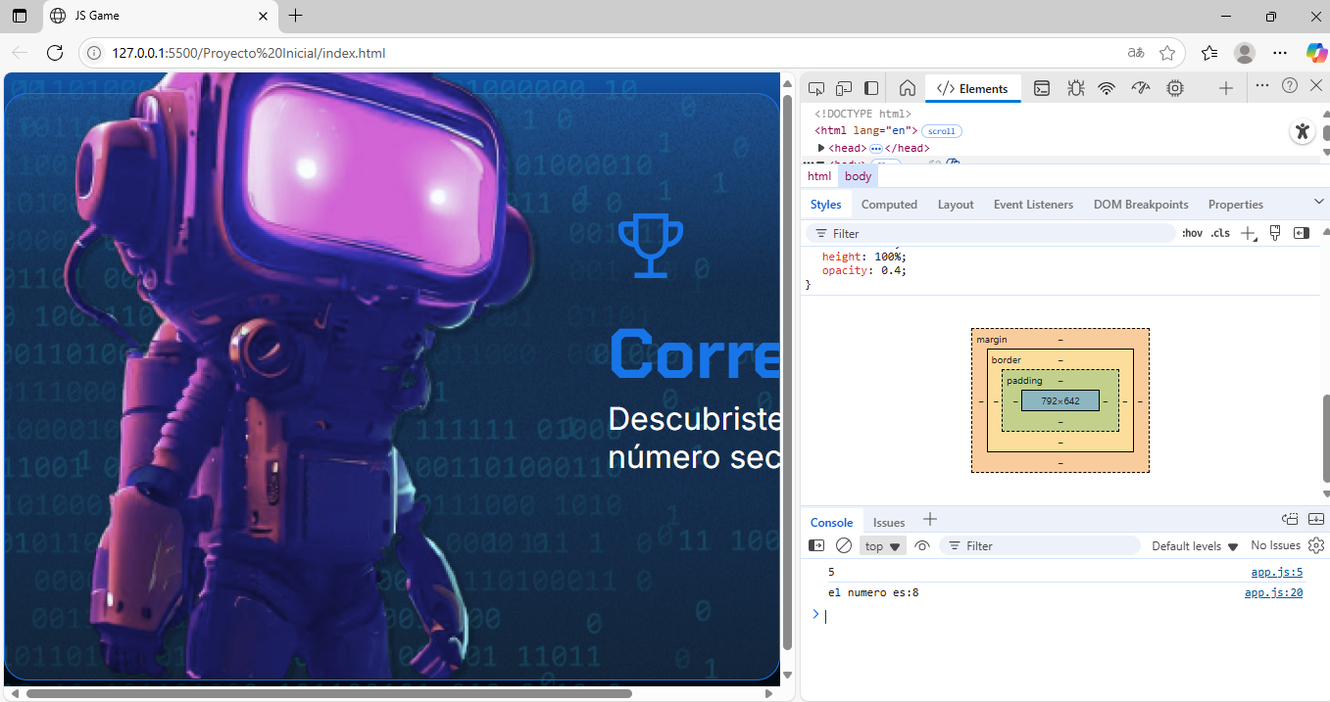Refresh the JS Game page

[x=55, y=53]
